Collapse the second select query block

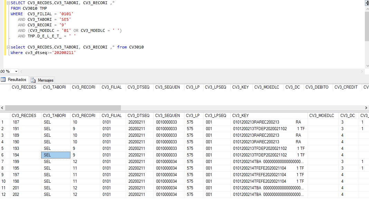(8, 47)
